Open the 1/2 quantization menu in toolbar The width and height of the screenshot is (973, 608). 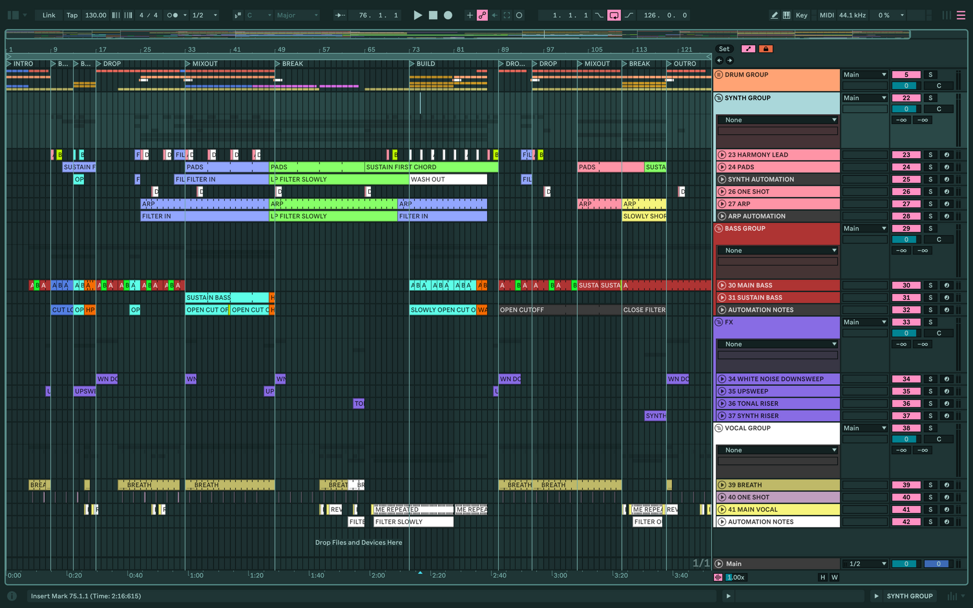click(x=205, y=15)
